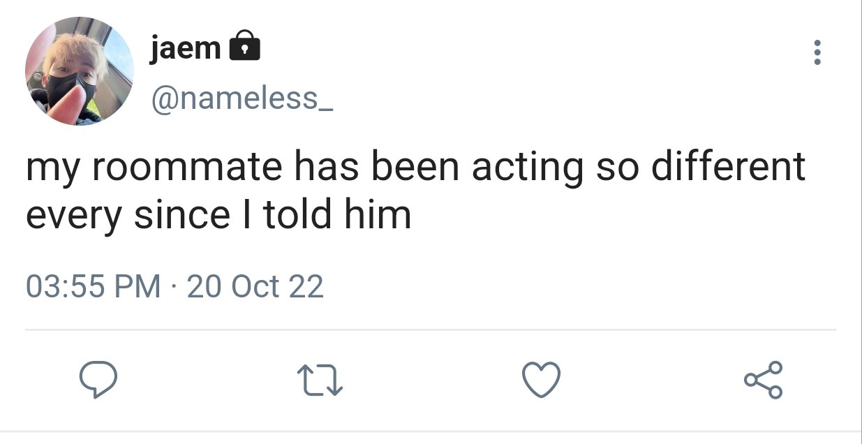Open the @nameless_ handle link
Viewport: 862px width, 444px height.
[x=241, y=99]
